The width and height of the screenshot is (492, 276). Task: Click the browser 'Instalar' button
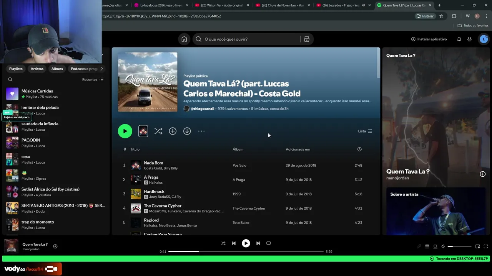pos(425,16)
